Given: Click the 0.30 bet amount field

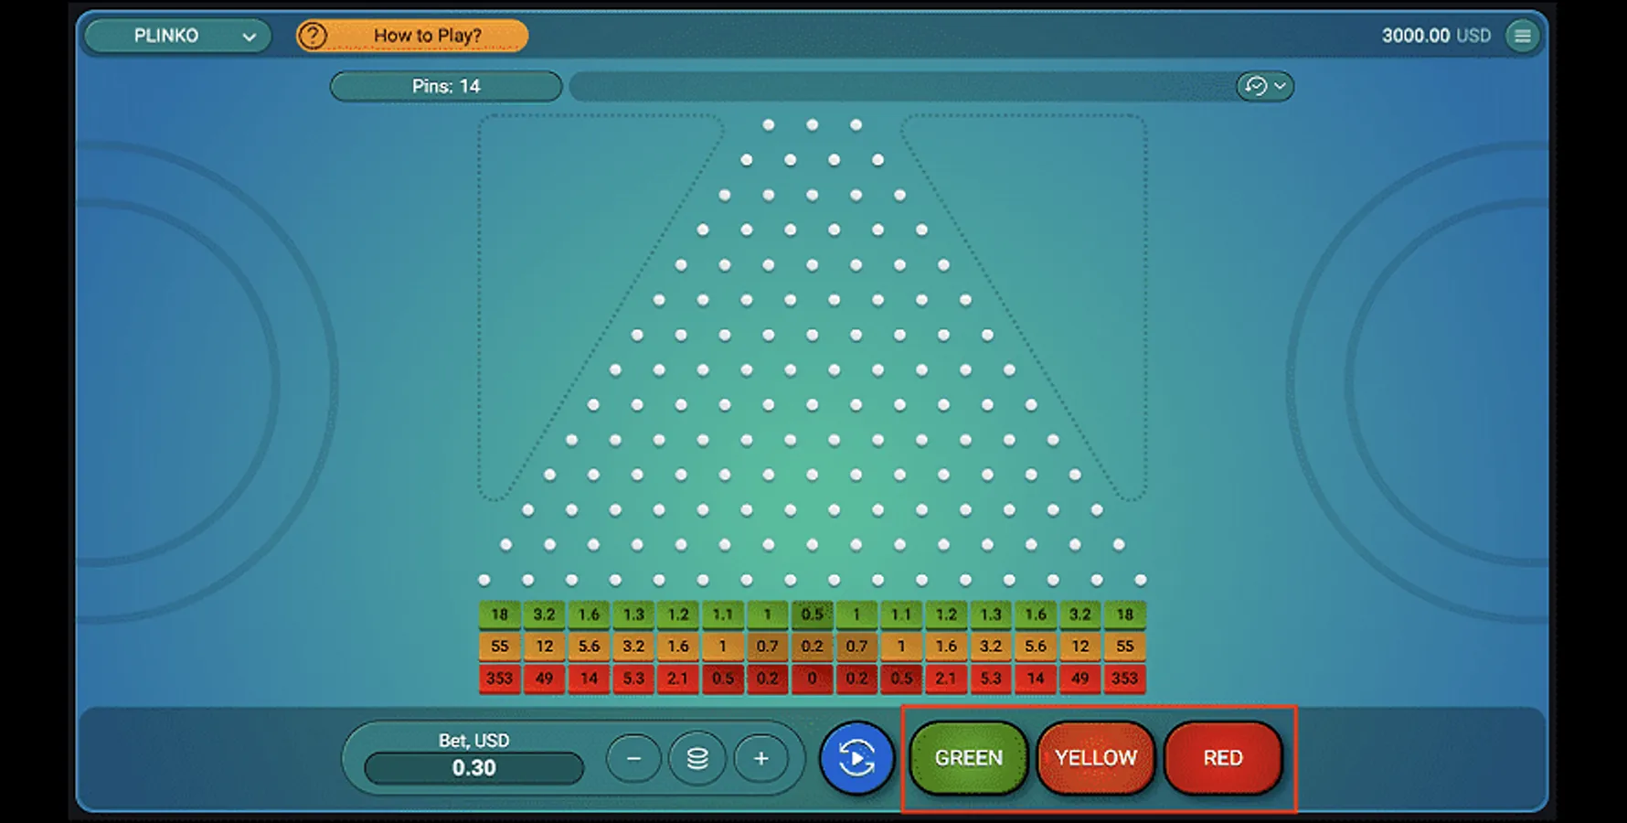Looking at the screenshot, I should click(x=473, y=768).
